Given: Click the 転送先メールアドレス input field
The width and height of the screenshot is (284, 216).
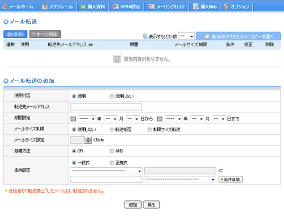Looking at the screenshot, I should (106, 107).
